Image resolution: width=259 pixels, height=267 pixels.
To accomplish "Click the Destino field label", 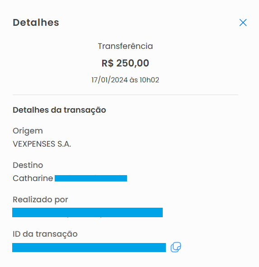I will point(28,165).
